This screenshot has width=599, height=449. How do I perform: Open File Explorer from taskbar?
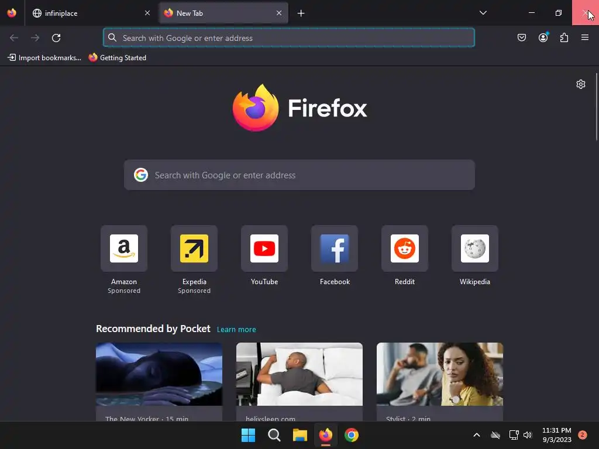[300, 435]
